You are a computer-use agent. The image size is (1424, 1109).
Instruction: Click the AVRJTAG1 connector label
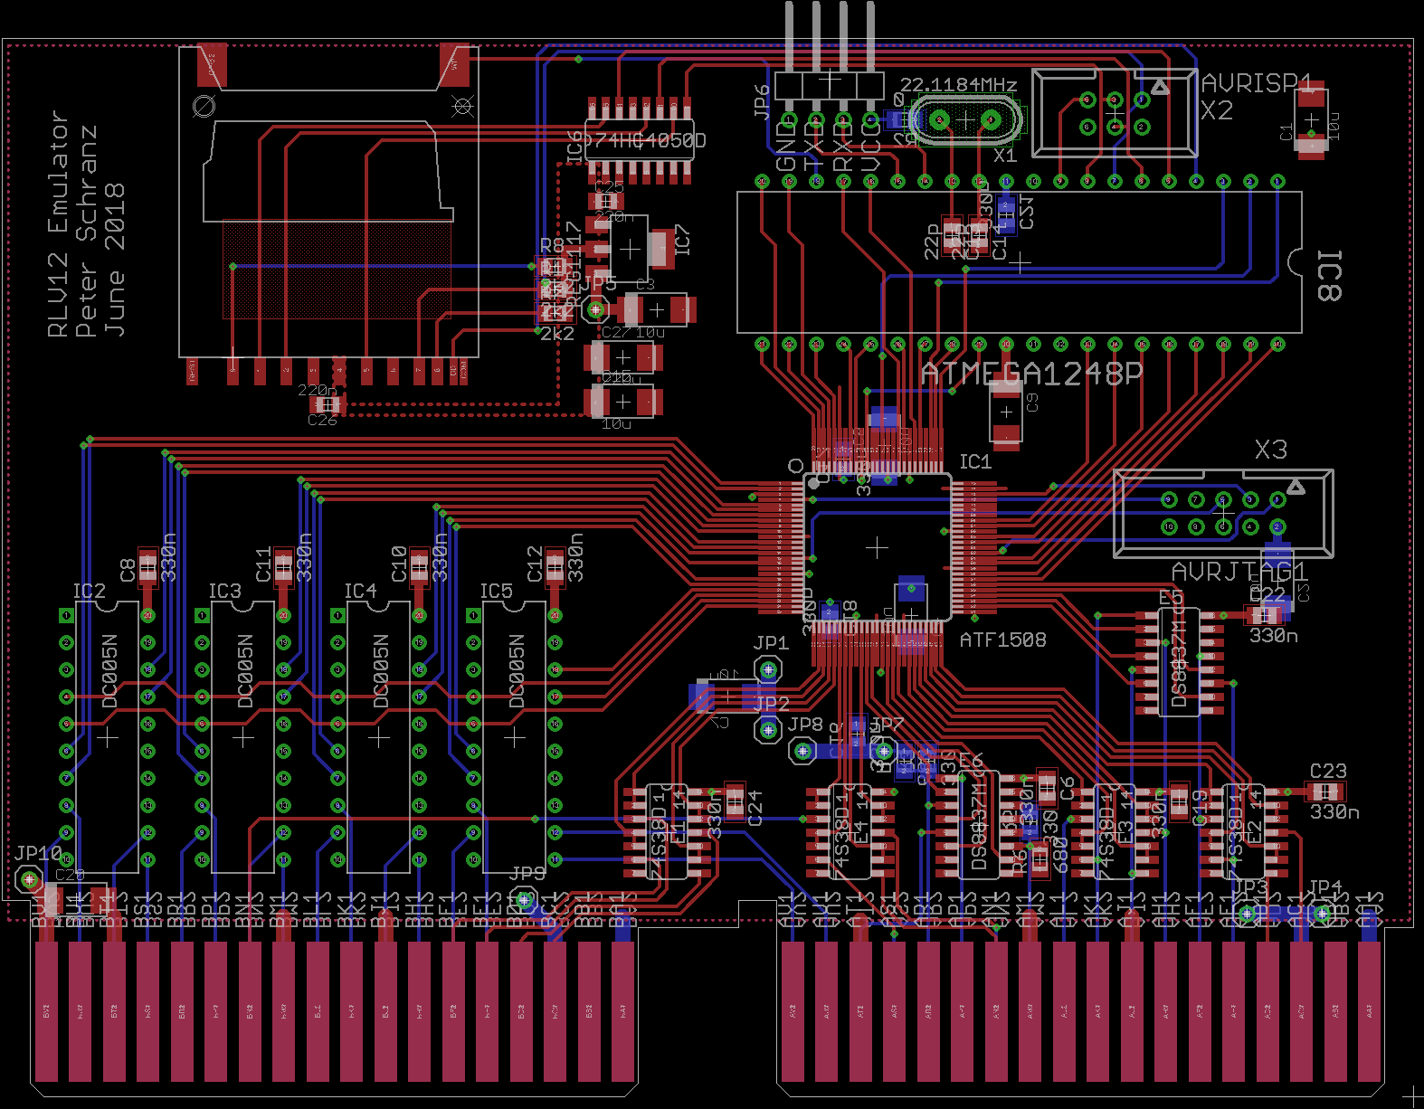(x=1239, y=572)
